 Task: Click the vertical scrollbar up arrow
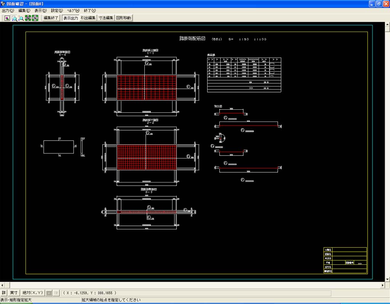(x=387, y=25)
